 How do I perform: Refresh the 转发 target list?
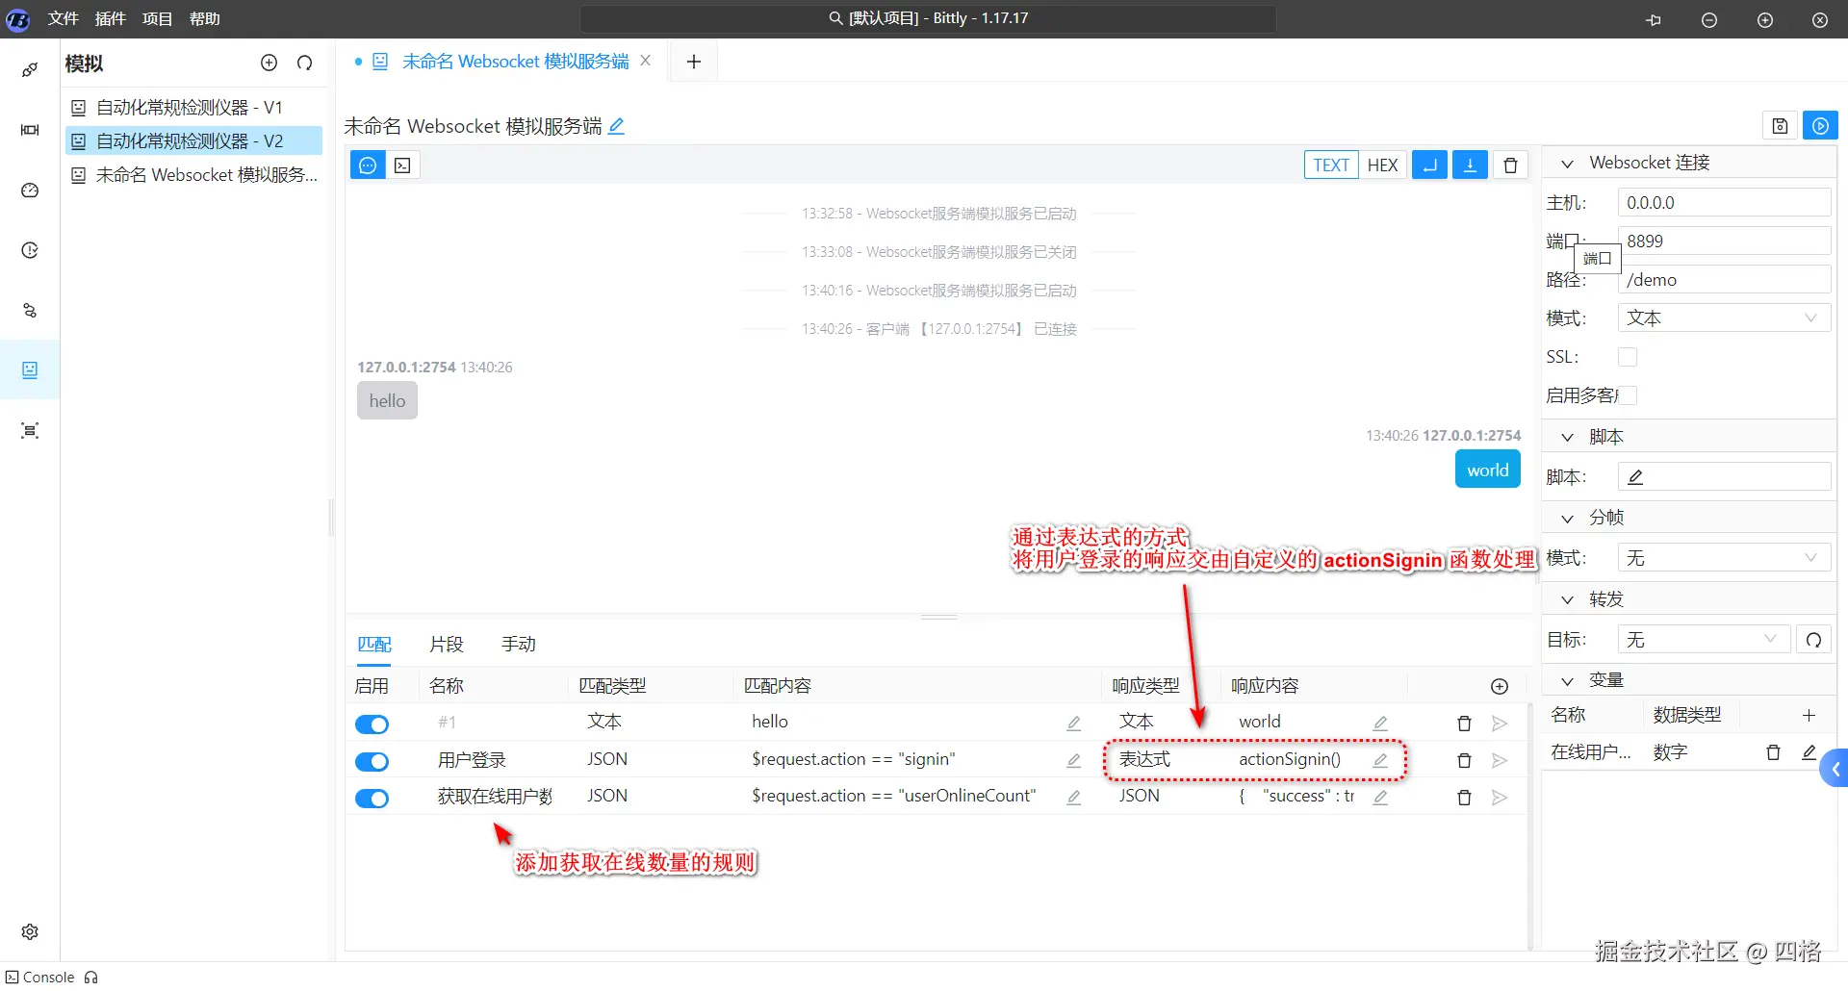coord(1813,640)
